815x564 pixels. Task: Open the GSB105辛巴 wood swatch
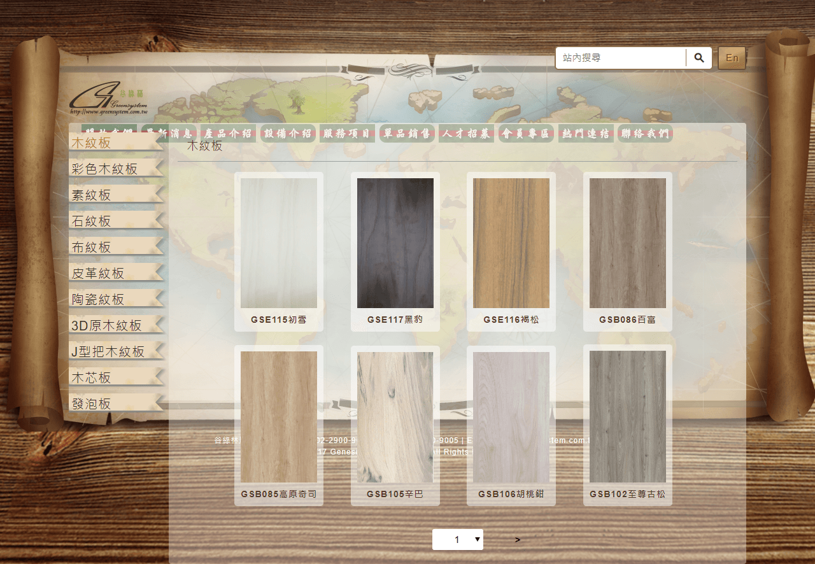[395, 417]
